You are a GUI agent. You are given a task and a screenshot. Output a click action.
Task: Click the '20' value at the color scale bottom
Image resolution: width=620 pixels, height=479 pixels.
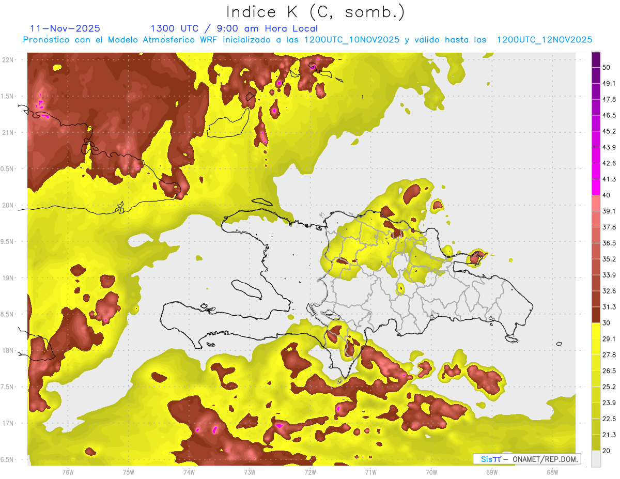607,451
